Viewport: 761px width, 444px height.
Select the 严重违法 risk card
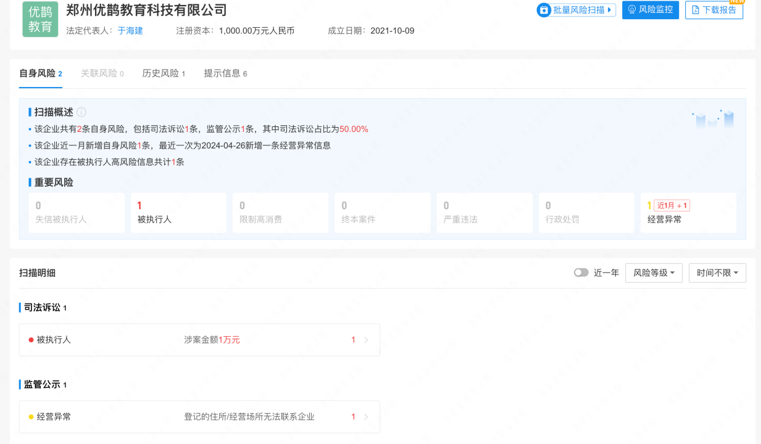tap(484, 213)
